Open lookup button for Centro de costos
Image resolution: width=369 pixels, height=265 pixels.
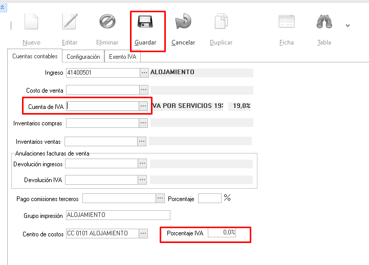pyautogui.click(x=144, y=233)
